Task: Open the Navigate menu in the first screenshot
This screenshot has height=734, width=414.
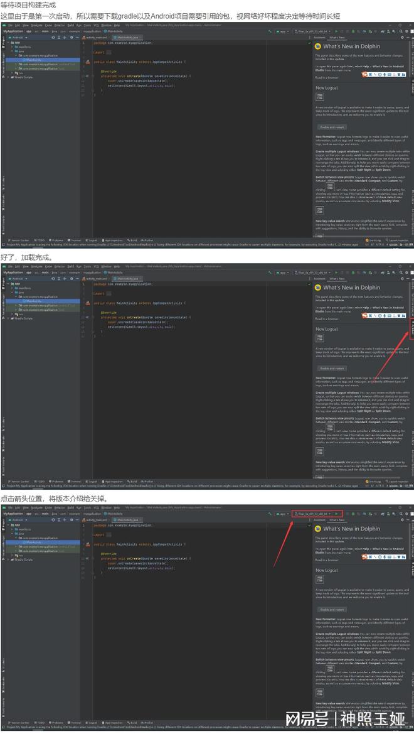Action: coord(36,25)
